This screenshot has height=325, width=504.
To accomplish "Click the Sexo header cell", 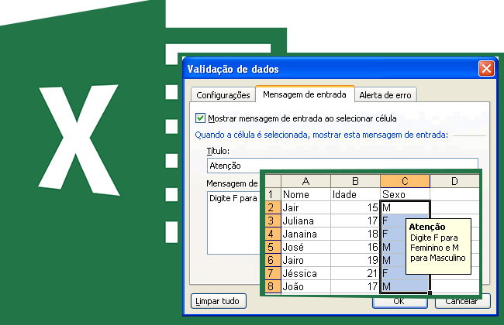I will [405, 194].
